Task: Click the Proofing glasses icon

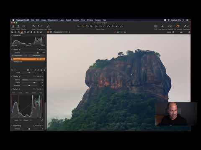Action: 170,26
